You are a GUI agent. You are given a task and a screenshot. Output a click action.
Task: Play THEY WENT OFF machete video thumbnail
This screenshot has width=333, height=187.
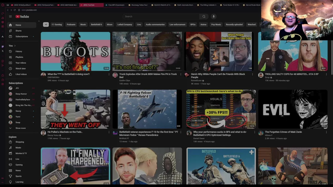pyautogui.click(x=75, y=109)
